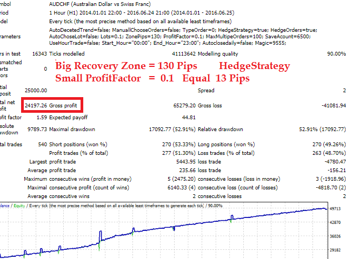Viewport: 346px width, 259px height.
Task: Click the tallest balance spike on the chart
Action: [x=101, y=236]
